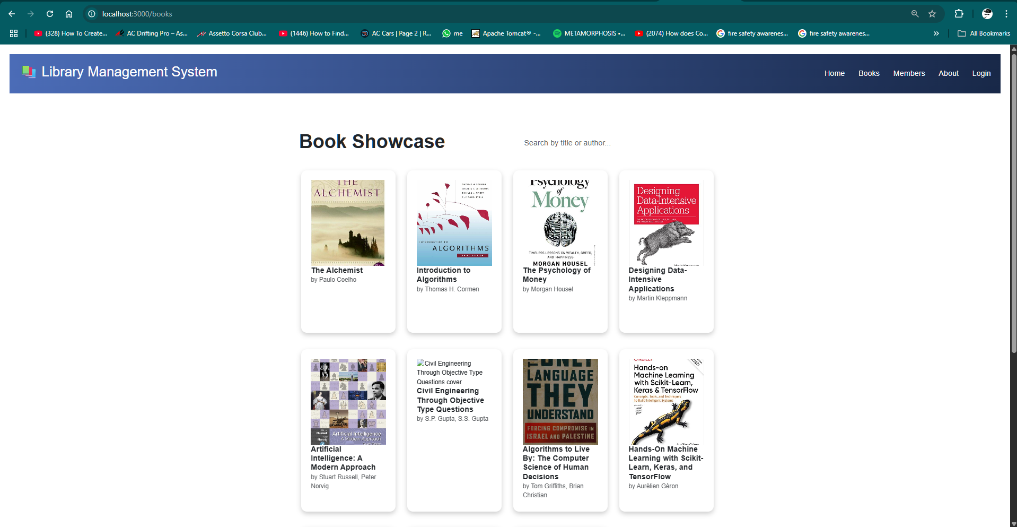The image size is (1017, 527).
Task: Open the WhatsApp 'me' bookmark
Action: coord(452,33)
